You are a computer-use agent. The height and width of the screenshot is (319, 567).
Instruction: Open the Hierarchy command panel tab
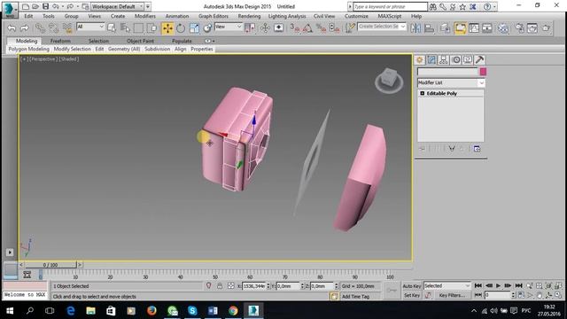(x=443, y=60)
